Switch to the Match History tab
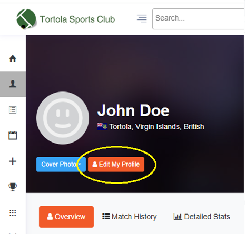 [x=130, y=217]
